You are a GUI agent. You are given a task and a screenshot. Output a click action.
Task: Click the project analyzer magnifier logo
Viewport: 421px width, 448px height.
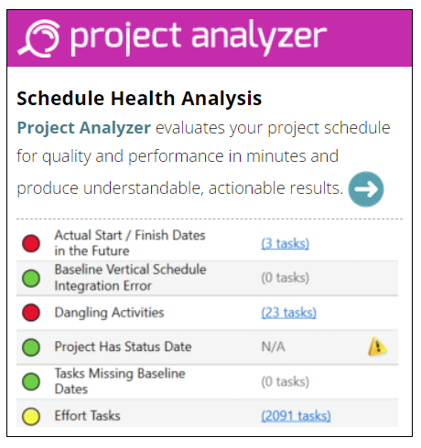pyautogui.click(x=38, y=38)
